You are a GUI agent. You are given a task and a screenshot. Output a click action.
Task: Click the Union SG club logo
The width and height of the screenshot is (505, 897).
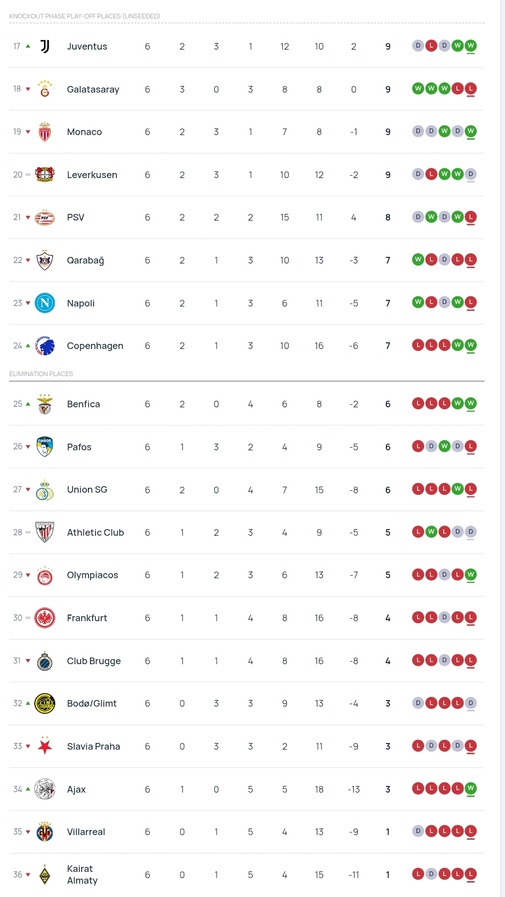pyautogui.click(x=45, y=490)
